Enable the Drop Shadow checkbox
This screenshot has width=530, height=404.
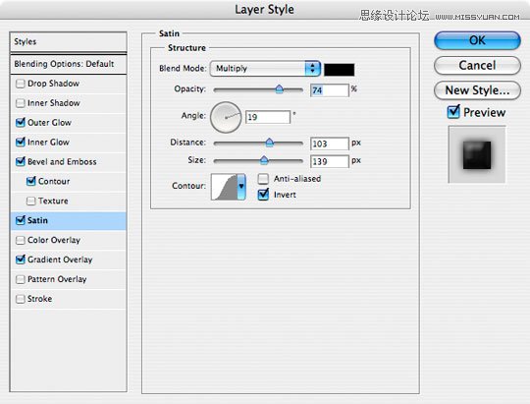(x=21, y=84)
